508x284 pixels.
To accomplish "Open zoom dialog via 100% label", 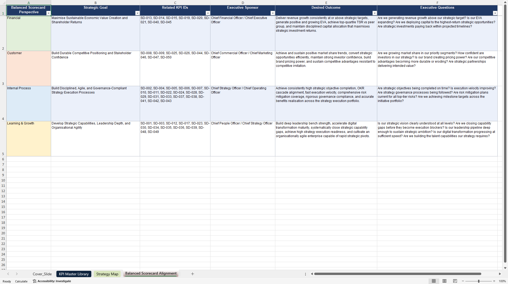I will tap(502, 281).
